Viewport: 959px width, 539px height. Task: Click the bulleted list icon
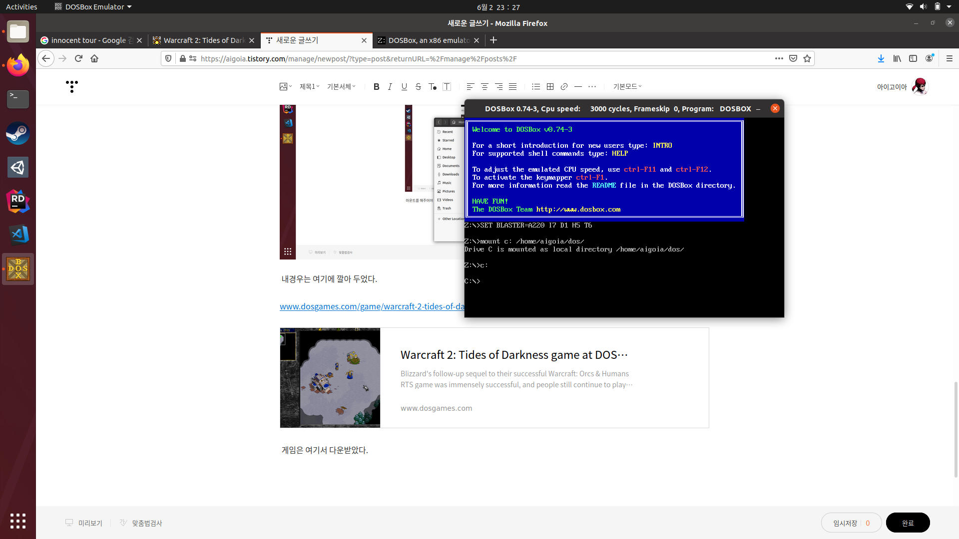coord(536,87)
